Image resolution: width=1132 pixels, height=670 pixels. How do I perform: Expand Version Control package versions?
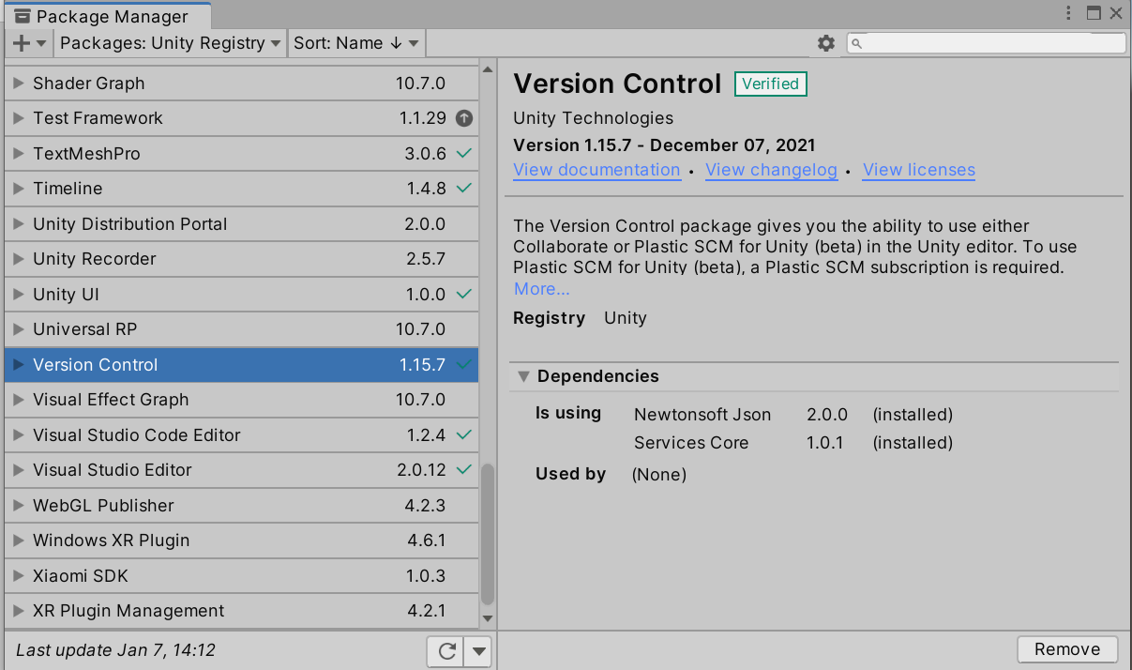tap(18, 365)
